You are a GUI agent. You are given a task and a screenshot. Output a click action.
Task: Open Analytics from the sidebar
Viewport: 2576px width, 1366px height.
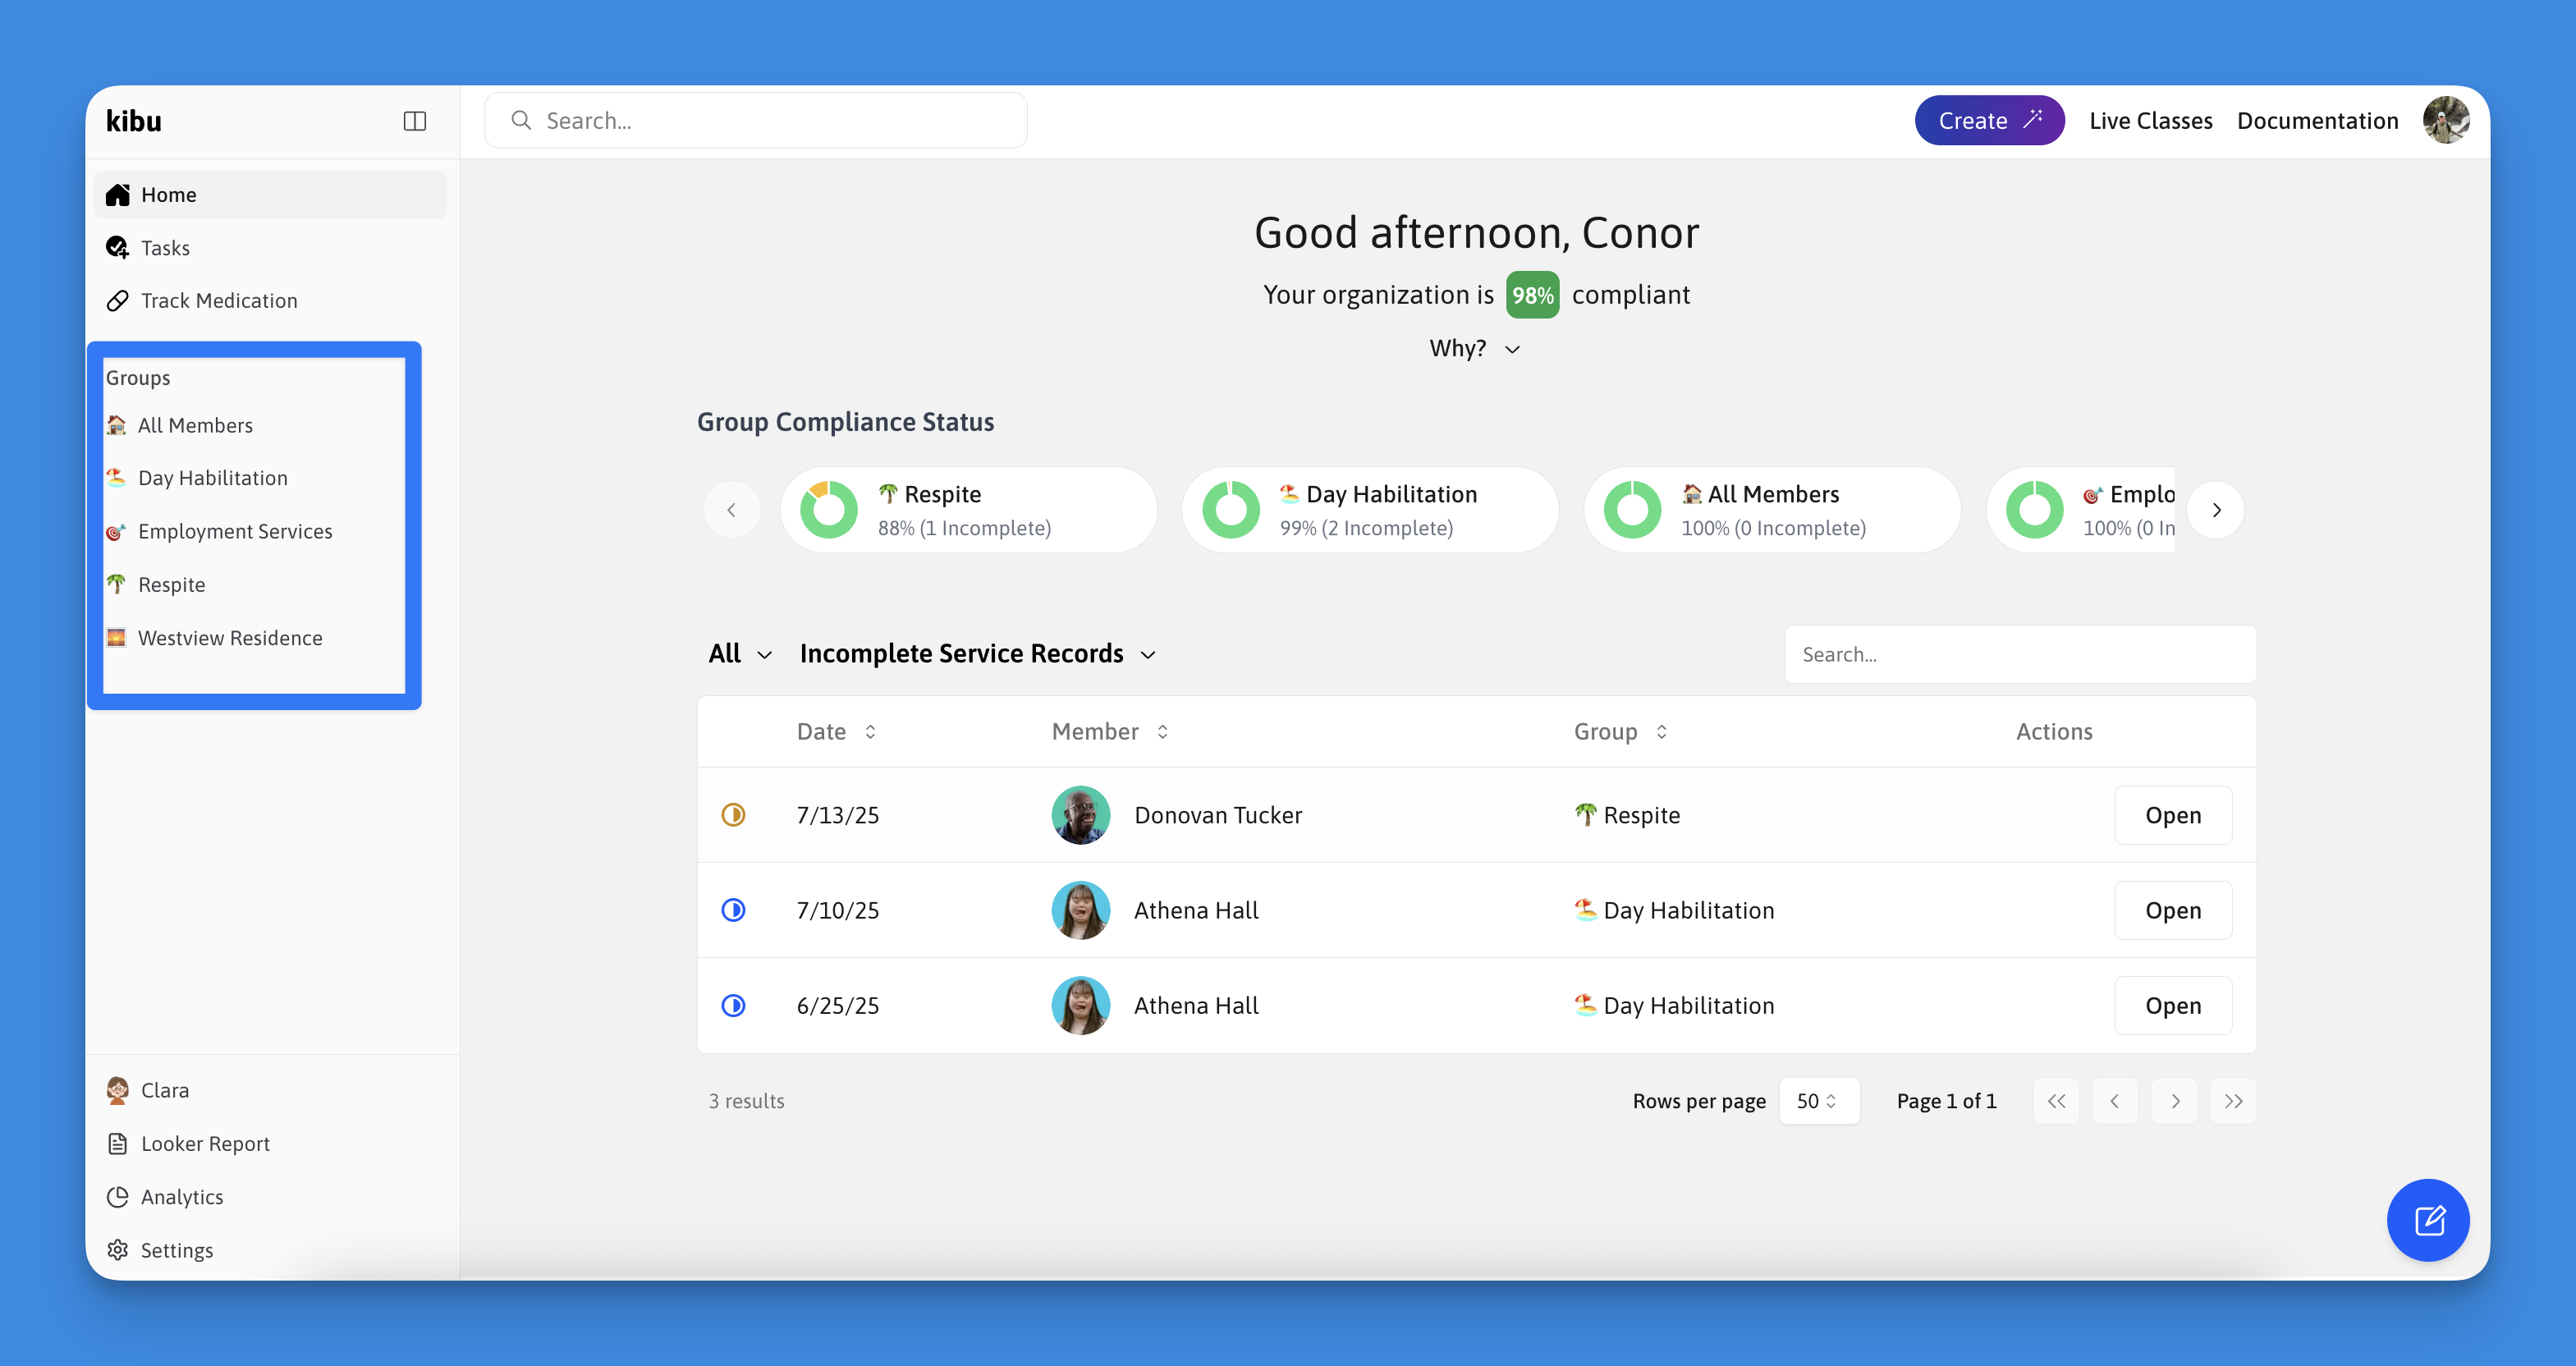tap(181, 1197)
